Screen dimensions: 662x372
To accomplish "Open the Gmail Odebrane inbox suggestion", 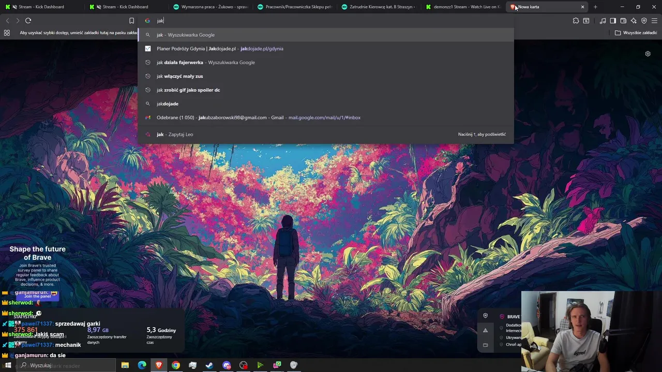I will (x=326, y=117).
